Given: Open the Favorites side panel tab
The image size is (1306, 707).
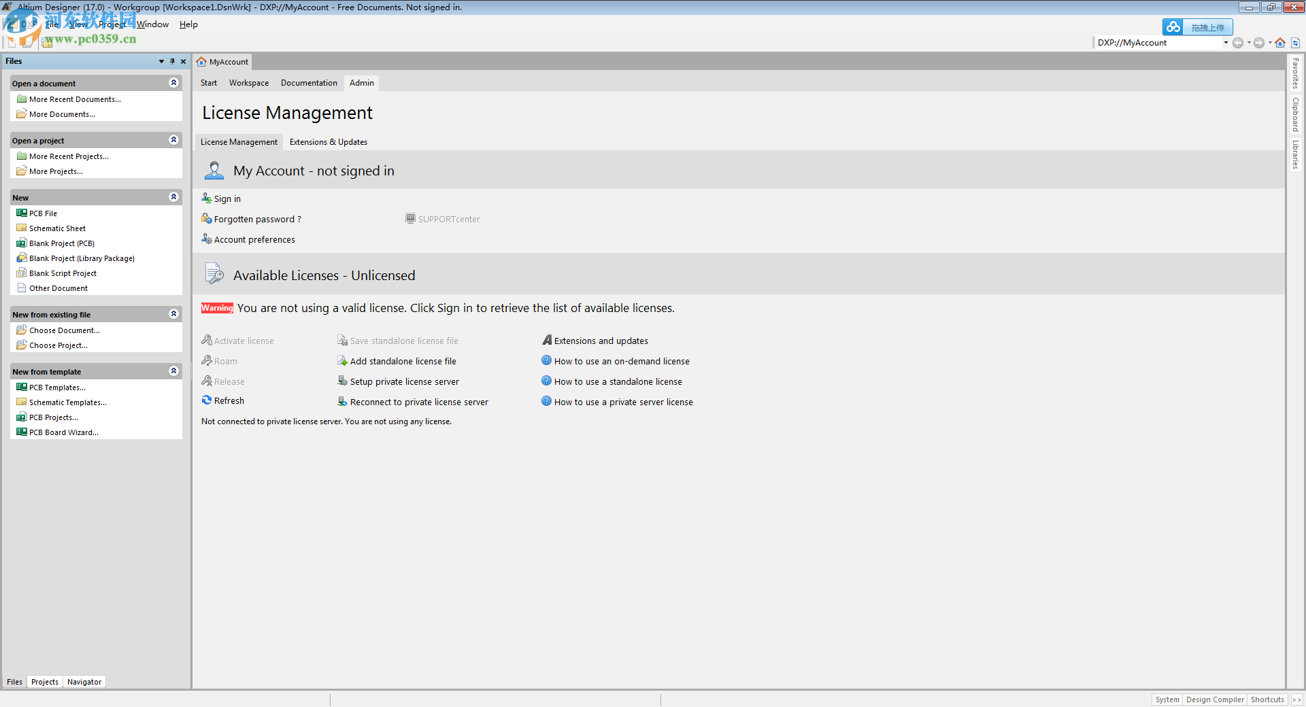Looking at the screenshot, I should point(1296,73).
